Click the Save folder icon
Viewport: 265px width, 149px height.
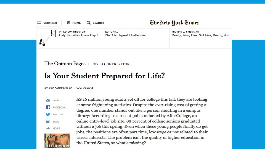click(x=48, y=121)
